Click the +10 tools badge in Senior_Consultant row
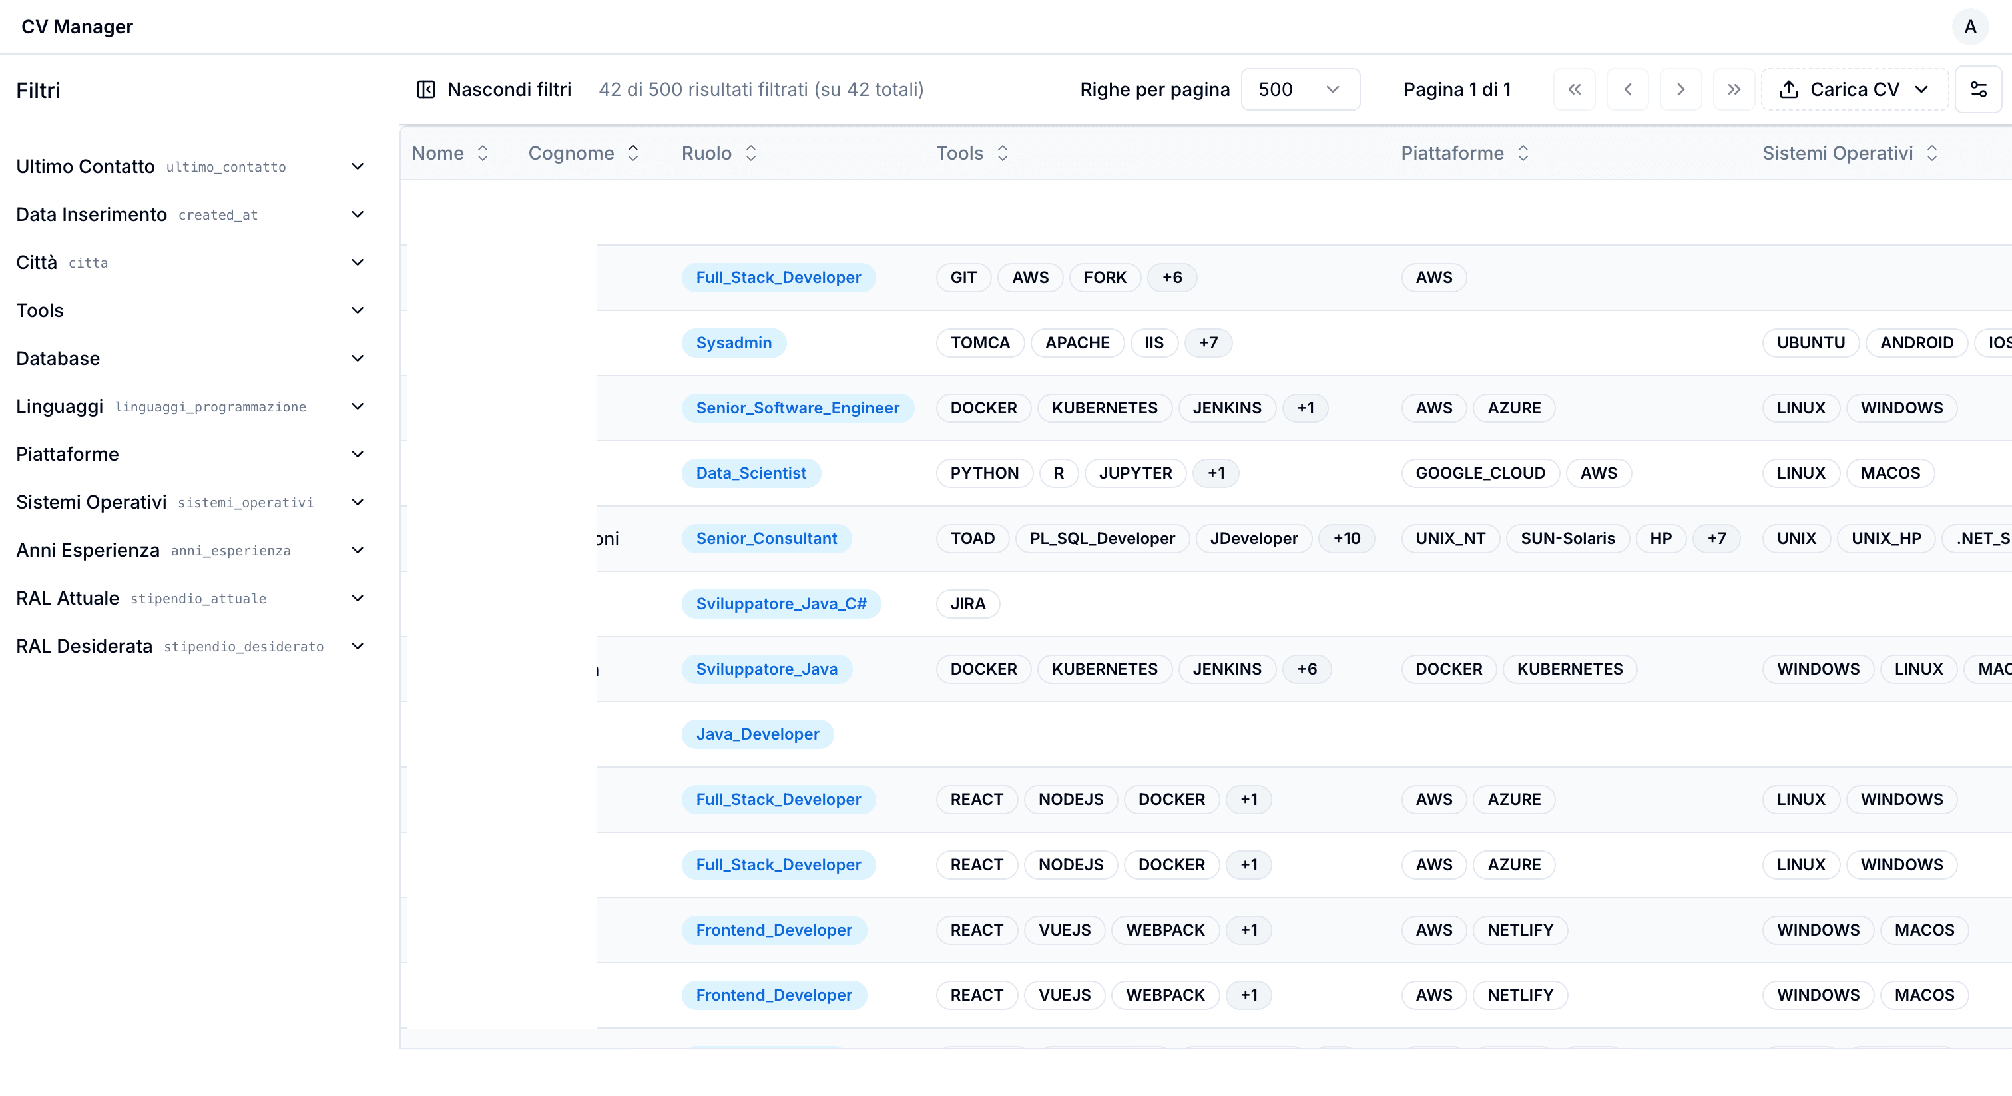 coord(1346,538)
